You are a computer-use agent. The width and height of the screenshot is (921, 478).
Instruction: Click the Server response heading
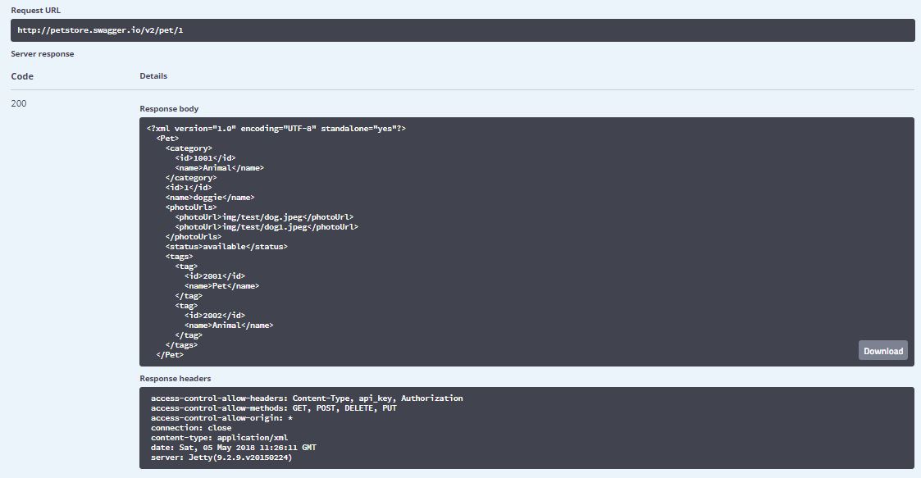pos(42,54)
